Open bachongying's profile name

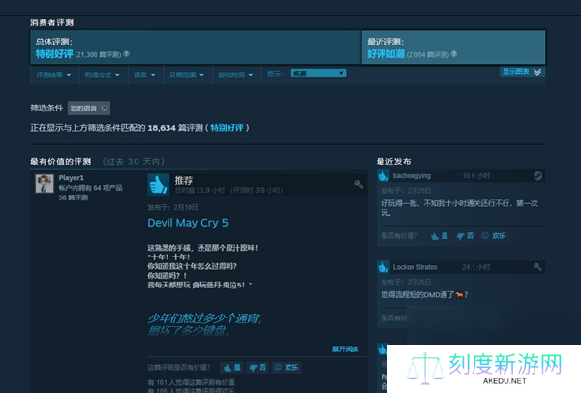[412, 176]
